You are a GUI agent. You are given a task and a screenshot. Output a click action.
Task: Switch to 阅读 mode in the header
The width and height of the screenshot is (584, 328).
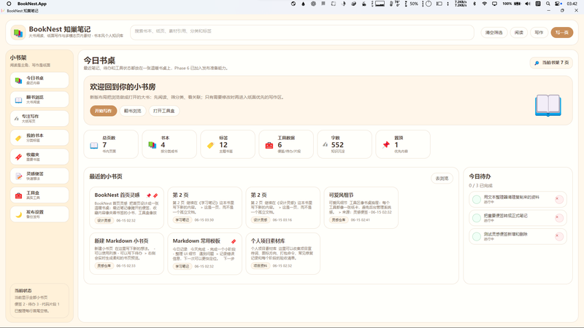tap(519, 33)
